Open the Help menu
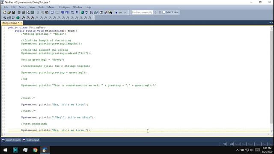 point(88,7)
